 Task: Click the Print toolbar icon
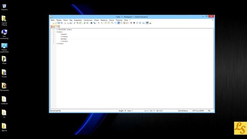(70, 23)
